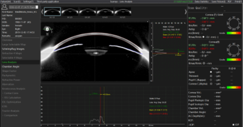This screenshot has height=127, width=243.
Task: Select the Thinnest pachymetry marker
Action: (x=211, y=76)
